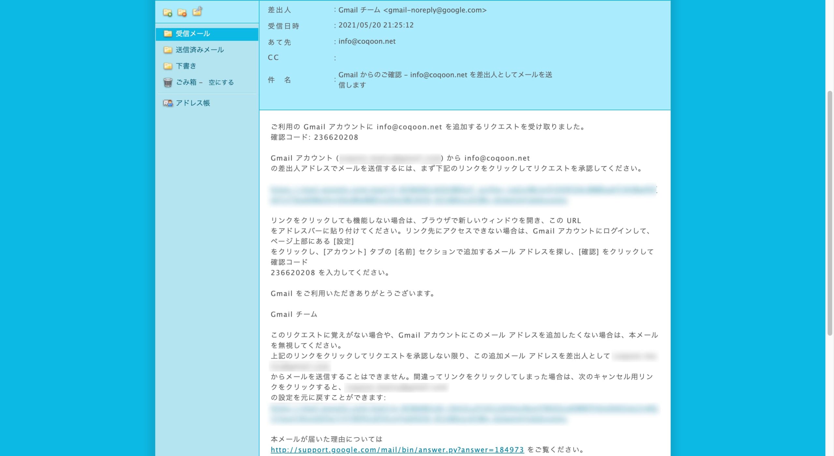Click the text 本メールが届いた理由については
834x456 pixels.
326,439
